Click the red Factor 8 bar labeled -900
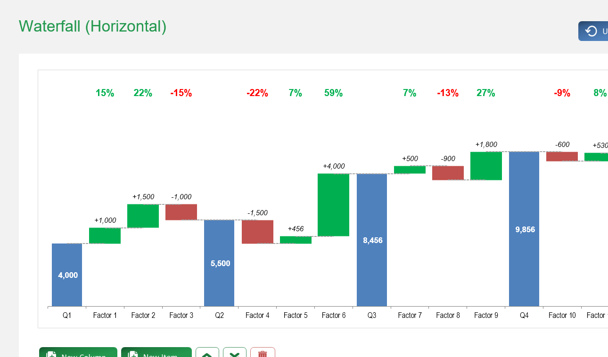Screen dimensions: 608x357 coord(448,173)
